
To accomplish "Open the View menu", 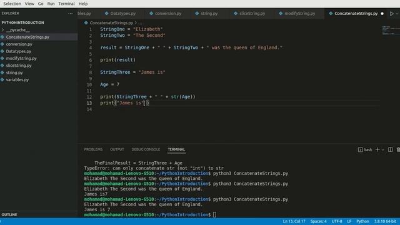I will (x=29, y=4).
